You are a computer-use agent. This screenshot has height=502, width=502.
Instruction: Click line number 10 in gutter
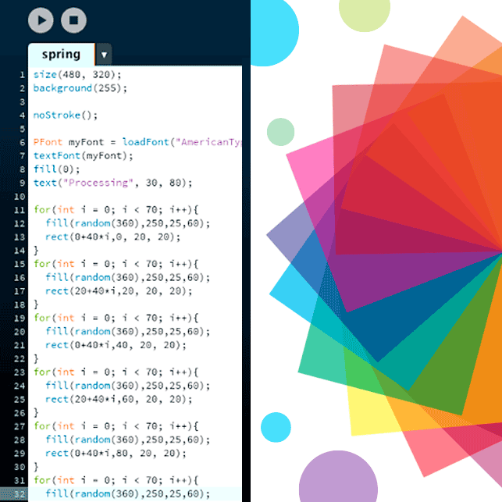(20, 196)
